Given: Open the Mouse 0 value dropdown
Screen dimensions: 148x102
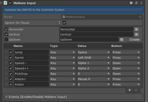Looking at the screenshot, I should tap(94, 79).
